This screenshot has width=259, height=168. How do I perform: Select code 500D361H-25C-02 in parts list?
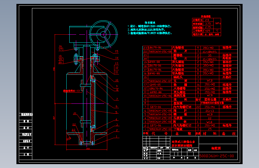click(x=160, y=122)
